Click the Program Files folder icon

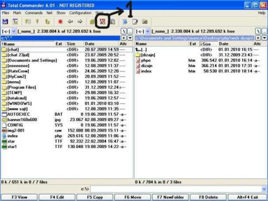4,87
